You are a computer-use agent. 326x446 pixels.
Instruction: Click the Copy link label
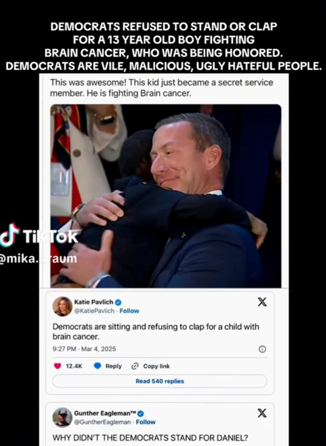click(x=156, y=366)
